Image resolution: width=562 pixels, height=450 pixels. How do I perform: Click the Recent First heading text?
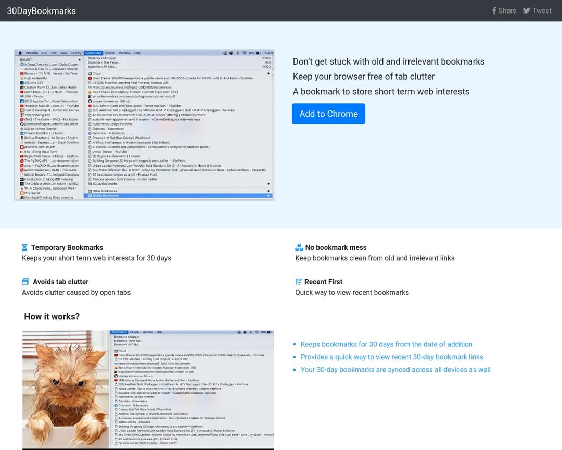(x=323, y=282)
